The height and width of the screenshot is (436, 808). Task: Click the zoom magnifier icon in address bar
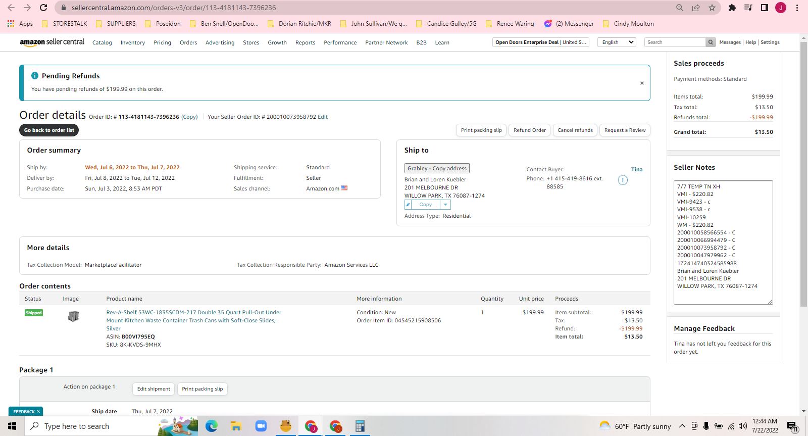pyautogui.click(x=680, y=8)
